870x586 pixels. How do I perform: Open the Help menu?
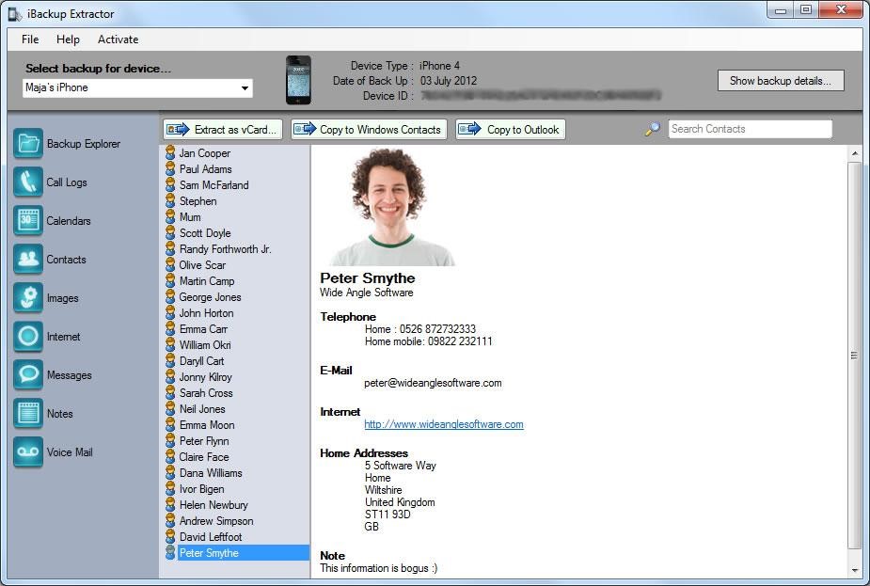tap(68, 40)
